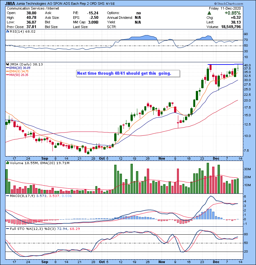Click the 'Dec' label on the price chart axis
This screenshot has height=265, width=256.
point(216,158)
